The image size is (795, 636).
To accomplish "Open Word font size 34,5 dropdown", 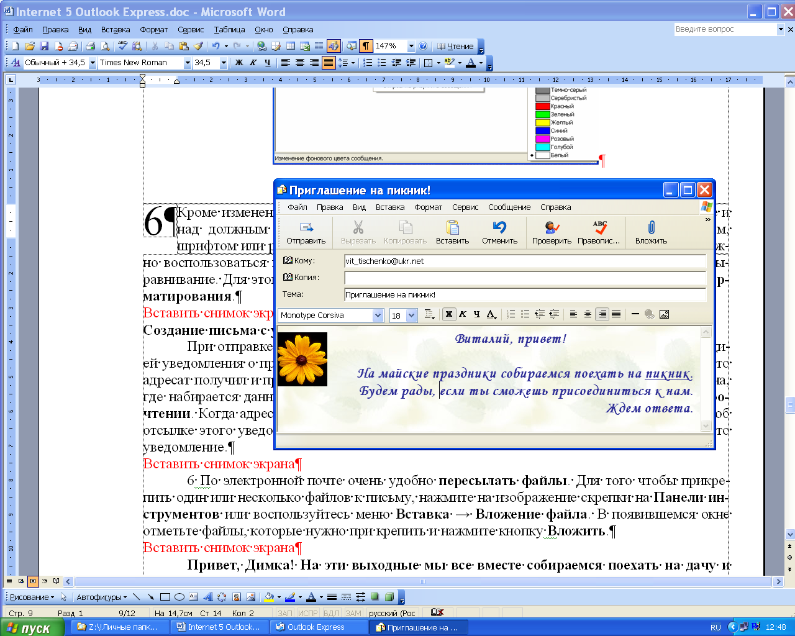I will pos(224,63).
